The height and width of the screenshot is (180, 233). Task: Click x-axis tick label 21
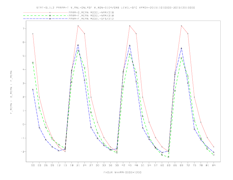click(x=78, y=165)
